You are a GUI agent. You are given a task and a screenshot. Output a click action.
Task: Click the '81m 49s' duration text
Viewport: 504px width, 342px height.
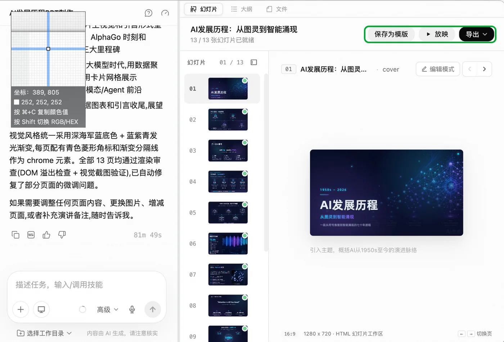(x=148, y=235)
